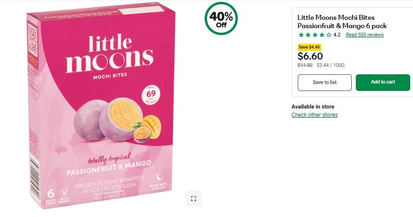The height and width of the screenshot is (217, 413).
Task: Click the Available in store text
Action: (x=313, y=107)
